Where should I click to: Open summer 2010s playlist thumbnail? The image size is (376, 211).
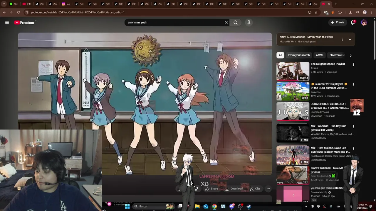pos(293,91)
